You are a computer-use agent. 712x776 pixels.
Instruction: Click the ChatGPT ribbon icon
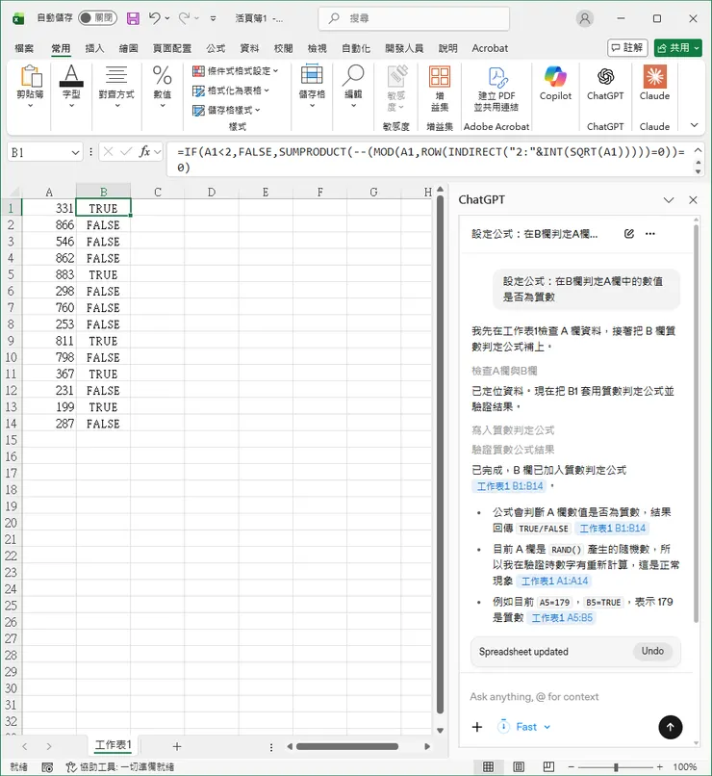point(605,83)
